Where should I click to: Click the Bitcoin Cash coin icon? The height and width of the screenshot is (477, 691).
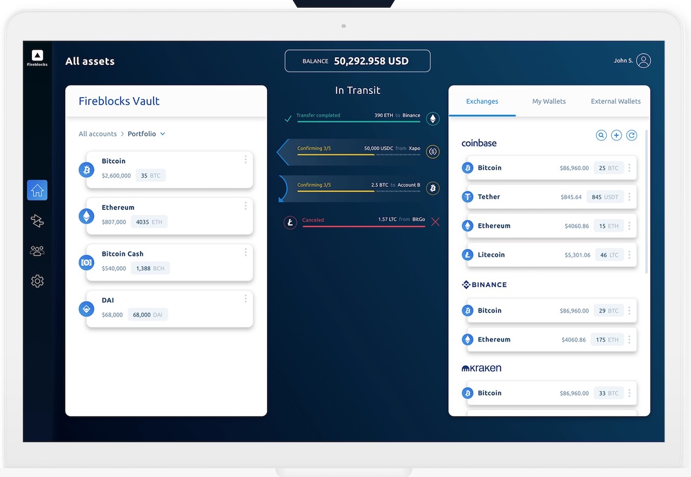pyautogui.click(x=86, y=263)
